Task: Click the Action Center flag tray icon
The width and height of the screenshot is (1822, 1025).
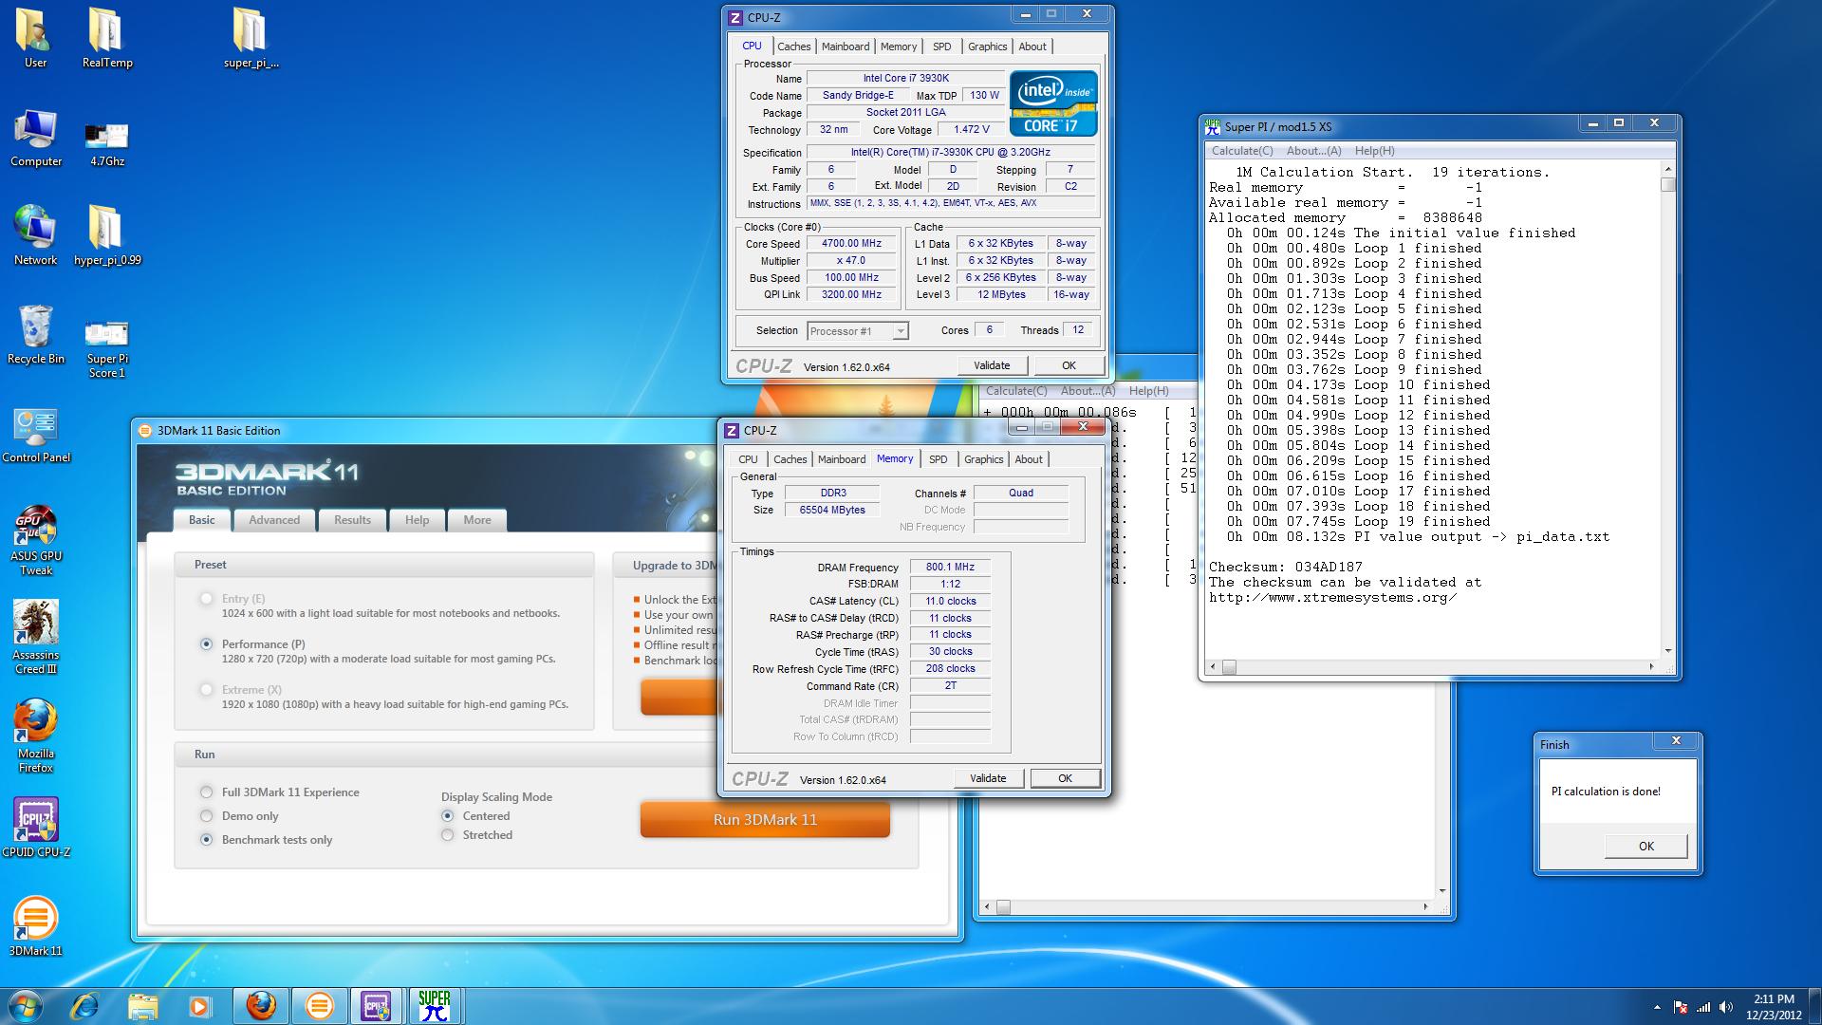Action: [1681, 1007]
